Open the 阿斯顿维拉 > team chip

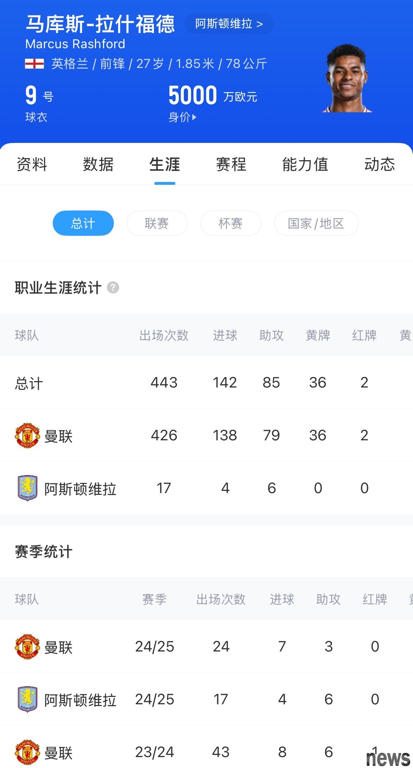(229, 24)
